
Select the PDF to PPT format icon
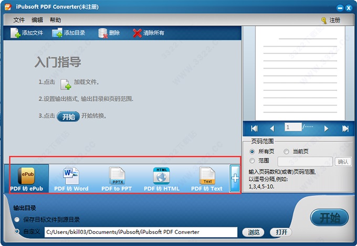(117, 176)
